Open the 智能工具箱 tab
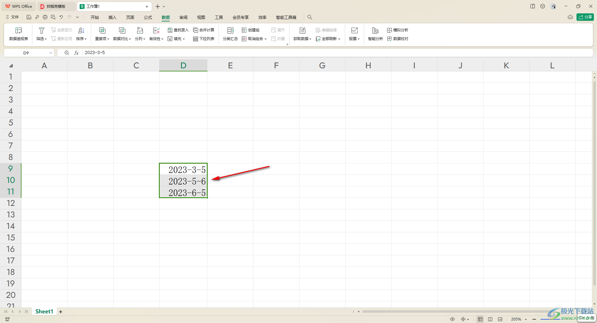 pyautogui.click(x=286, y=17)
